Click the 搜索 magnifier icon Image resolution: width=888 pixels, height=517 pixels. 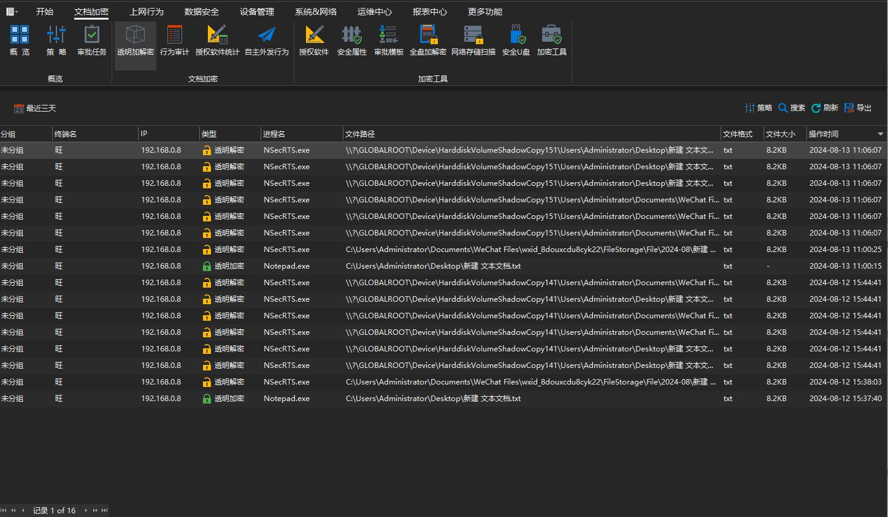point(783,108)
